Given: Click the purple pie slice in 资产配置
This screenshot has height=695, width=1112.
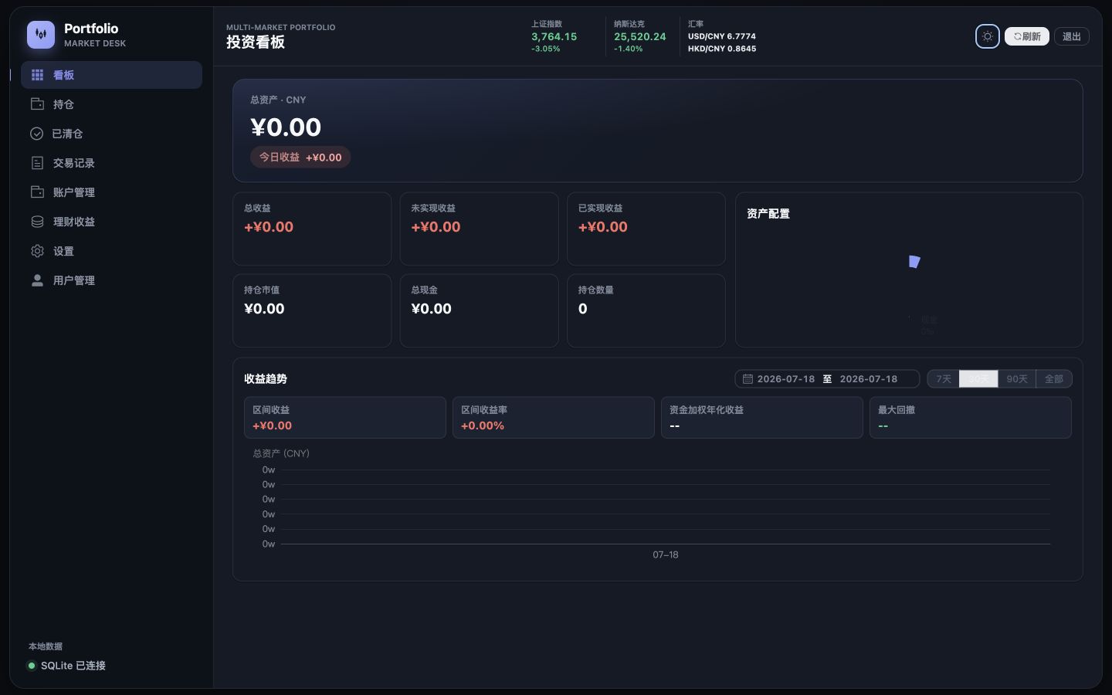Looking at the screenshot, I should pyautogui.click(x=914, y=262).
